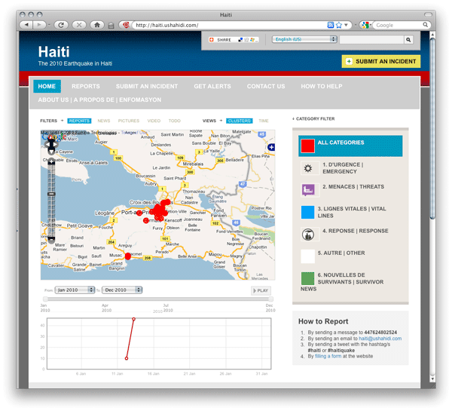Click the browser address bar
The image size is (452, 411).
point(231,25)
